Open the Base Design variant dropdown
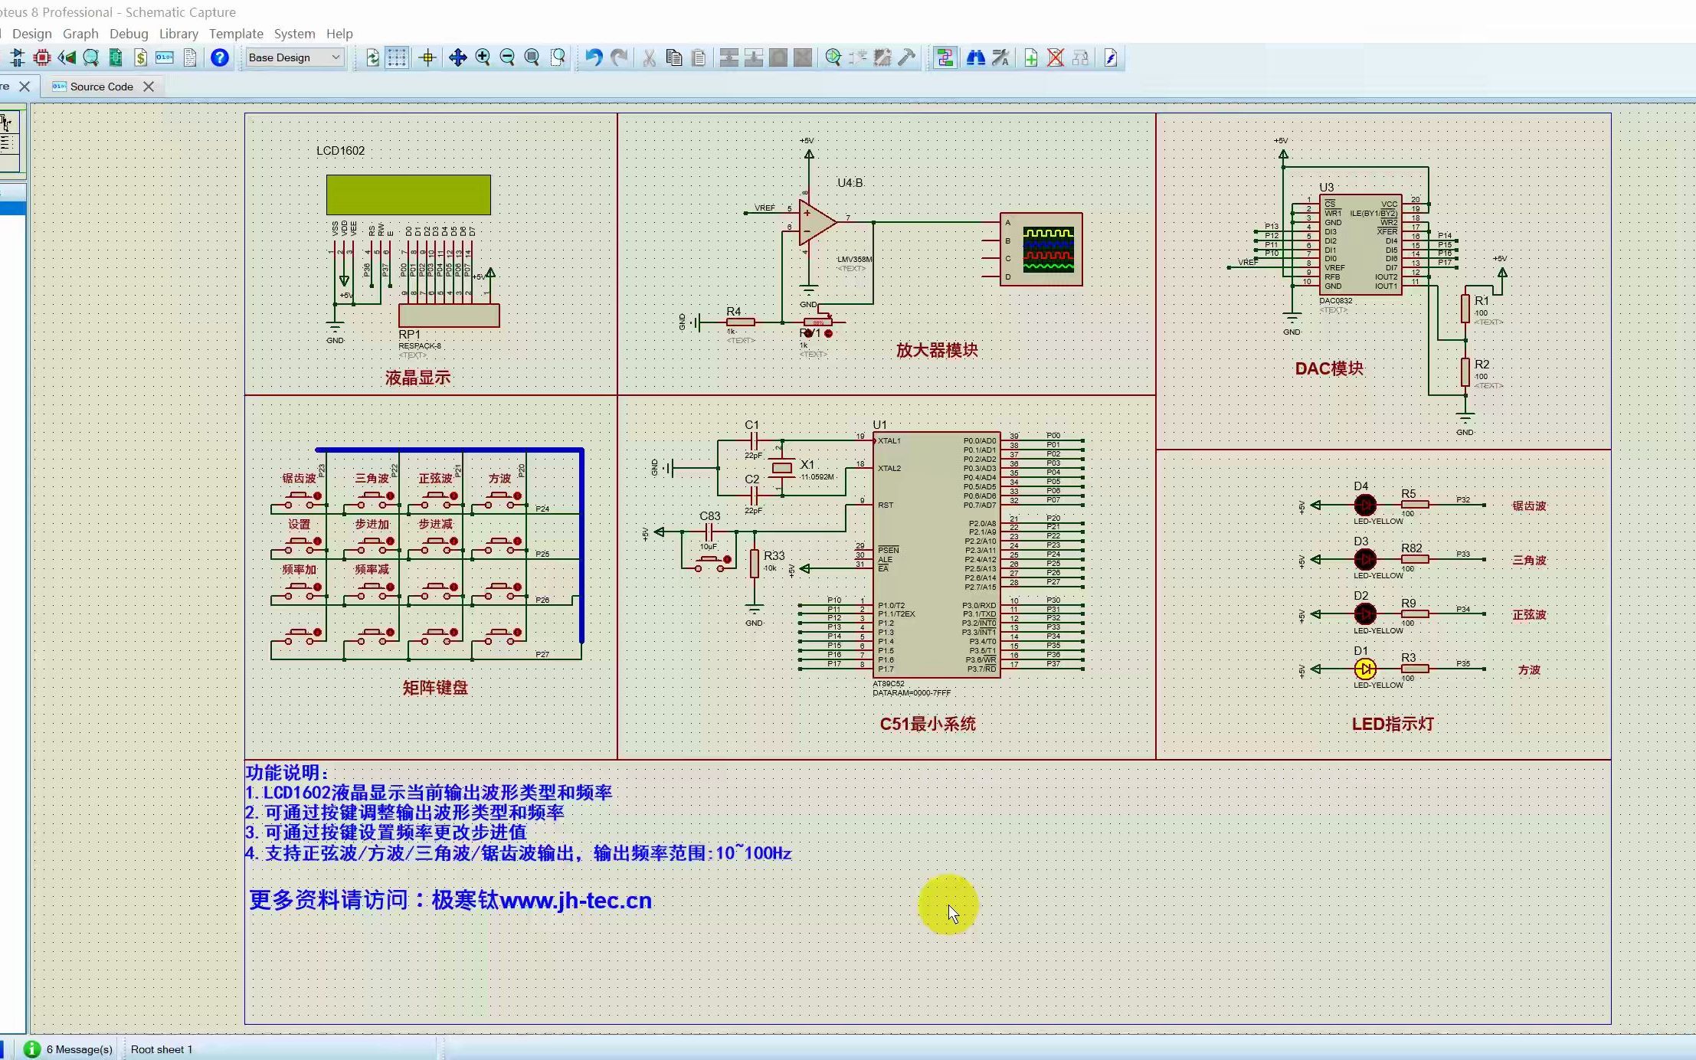The image size is (1696, 1060). [x=294, y=57]
